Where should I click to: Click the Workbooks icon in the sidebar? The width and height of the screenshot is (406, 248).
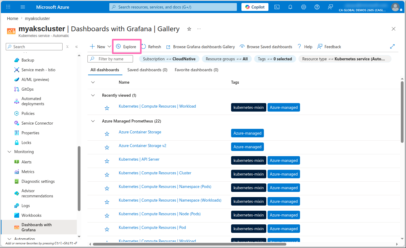click(17, 215)
